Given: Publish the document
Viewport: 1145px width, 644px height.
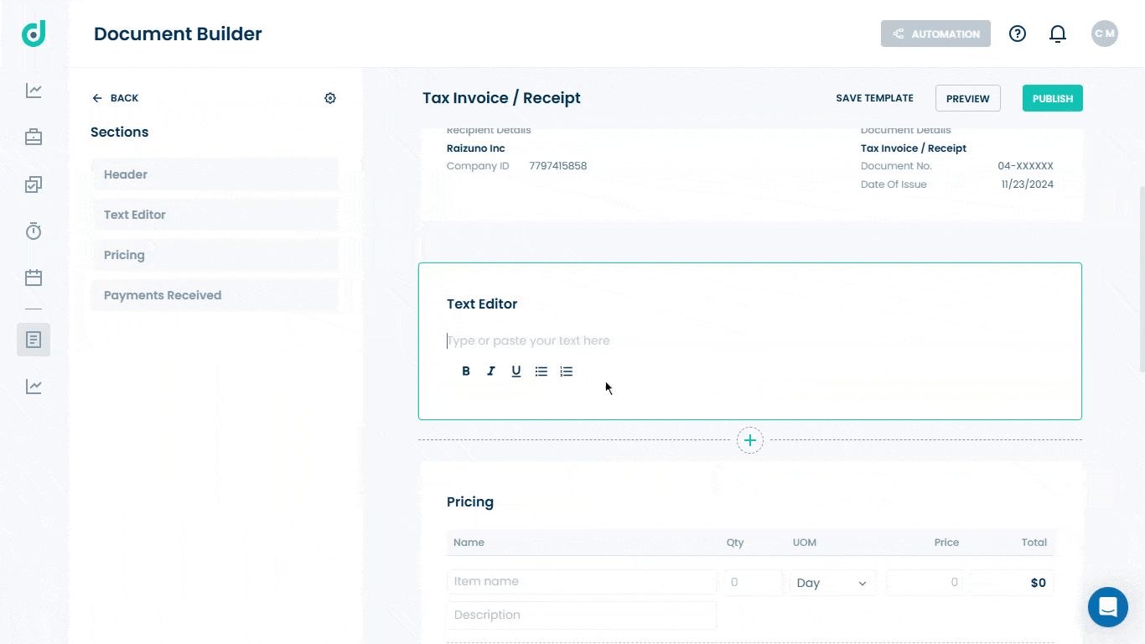Looking at the screenshot, I should click(1053, 98).
